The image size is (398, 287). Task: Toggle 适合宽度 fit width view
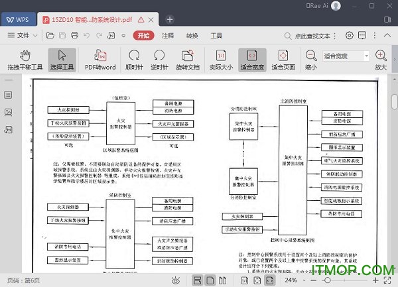[252, 60]
